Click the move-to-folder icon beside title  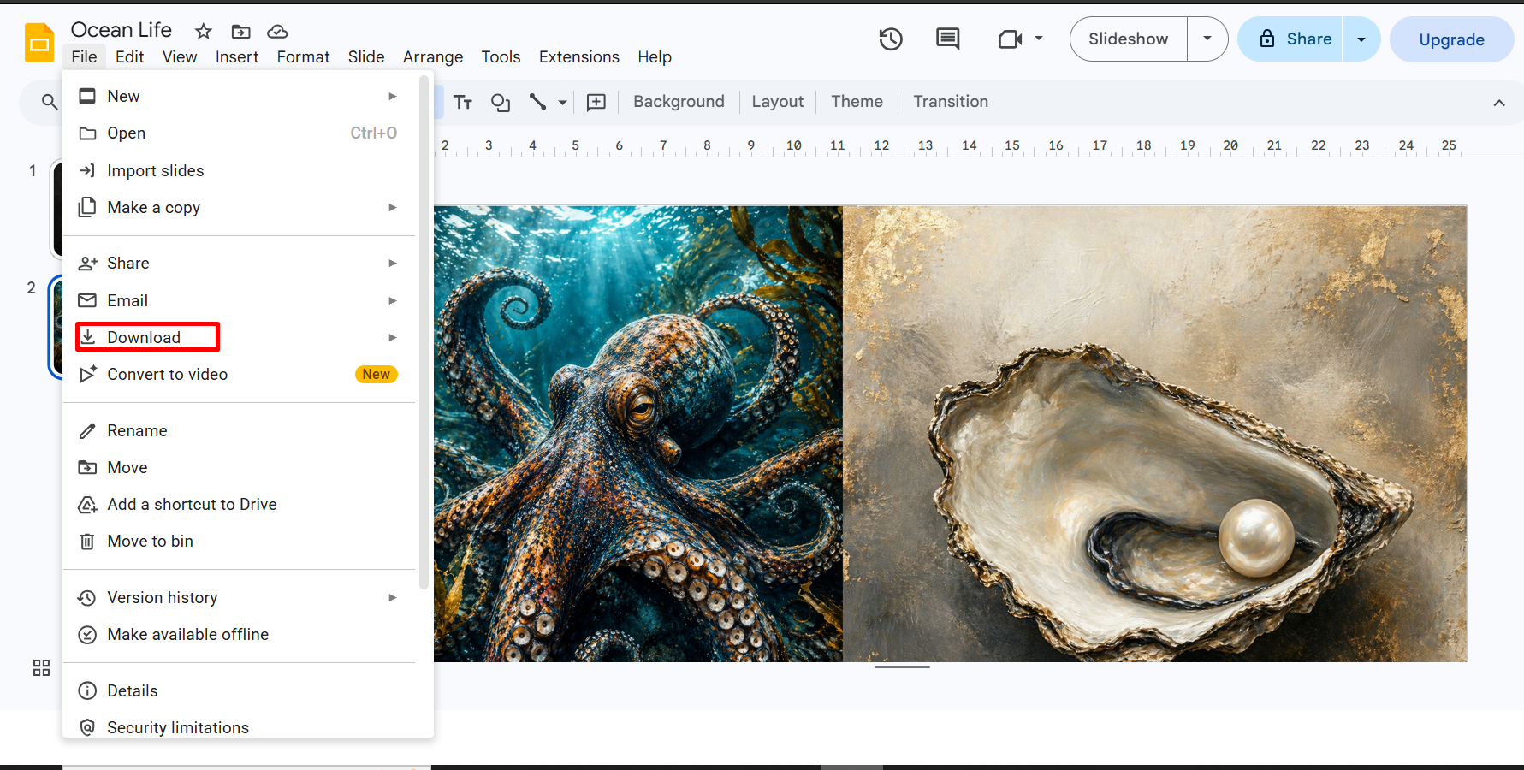241,32
